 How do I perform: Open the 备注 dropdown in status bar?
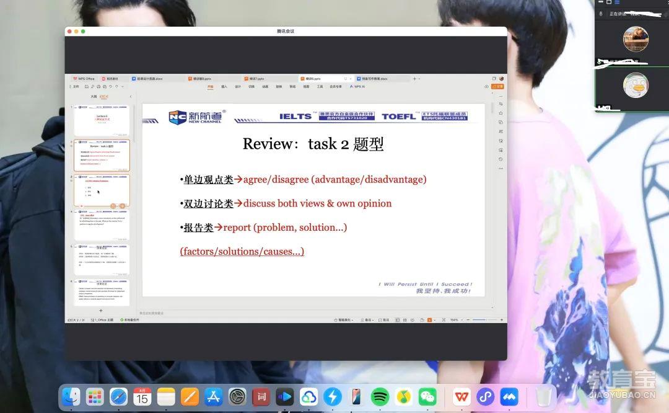coord(367,320)
